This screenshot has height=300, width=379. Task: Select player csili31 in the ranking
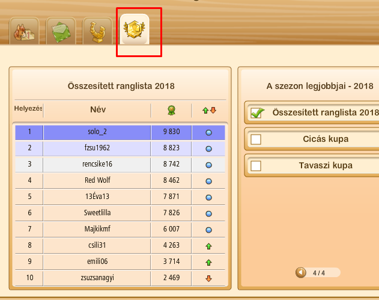click(x=97, y=245)
